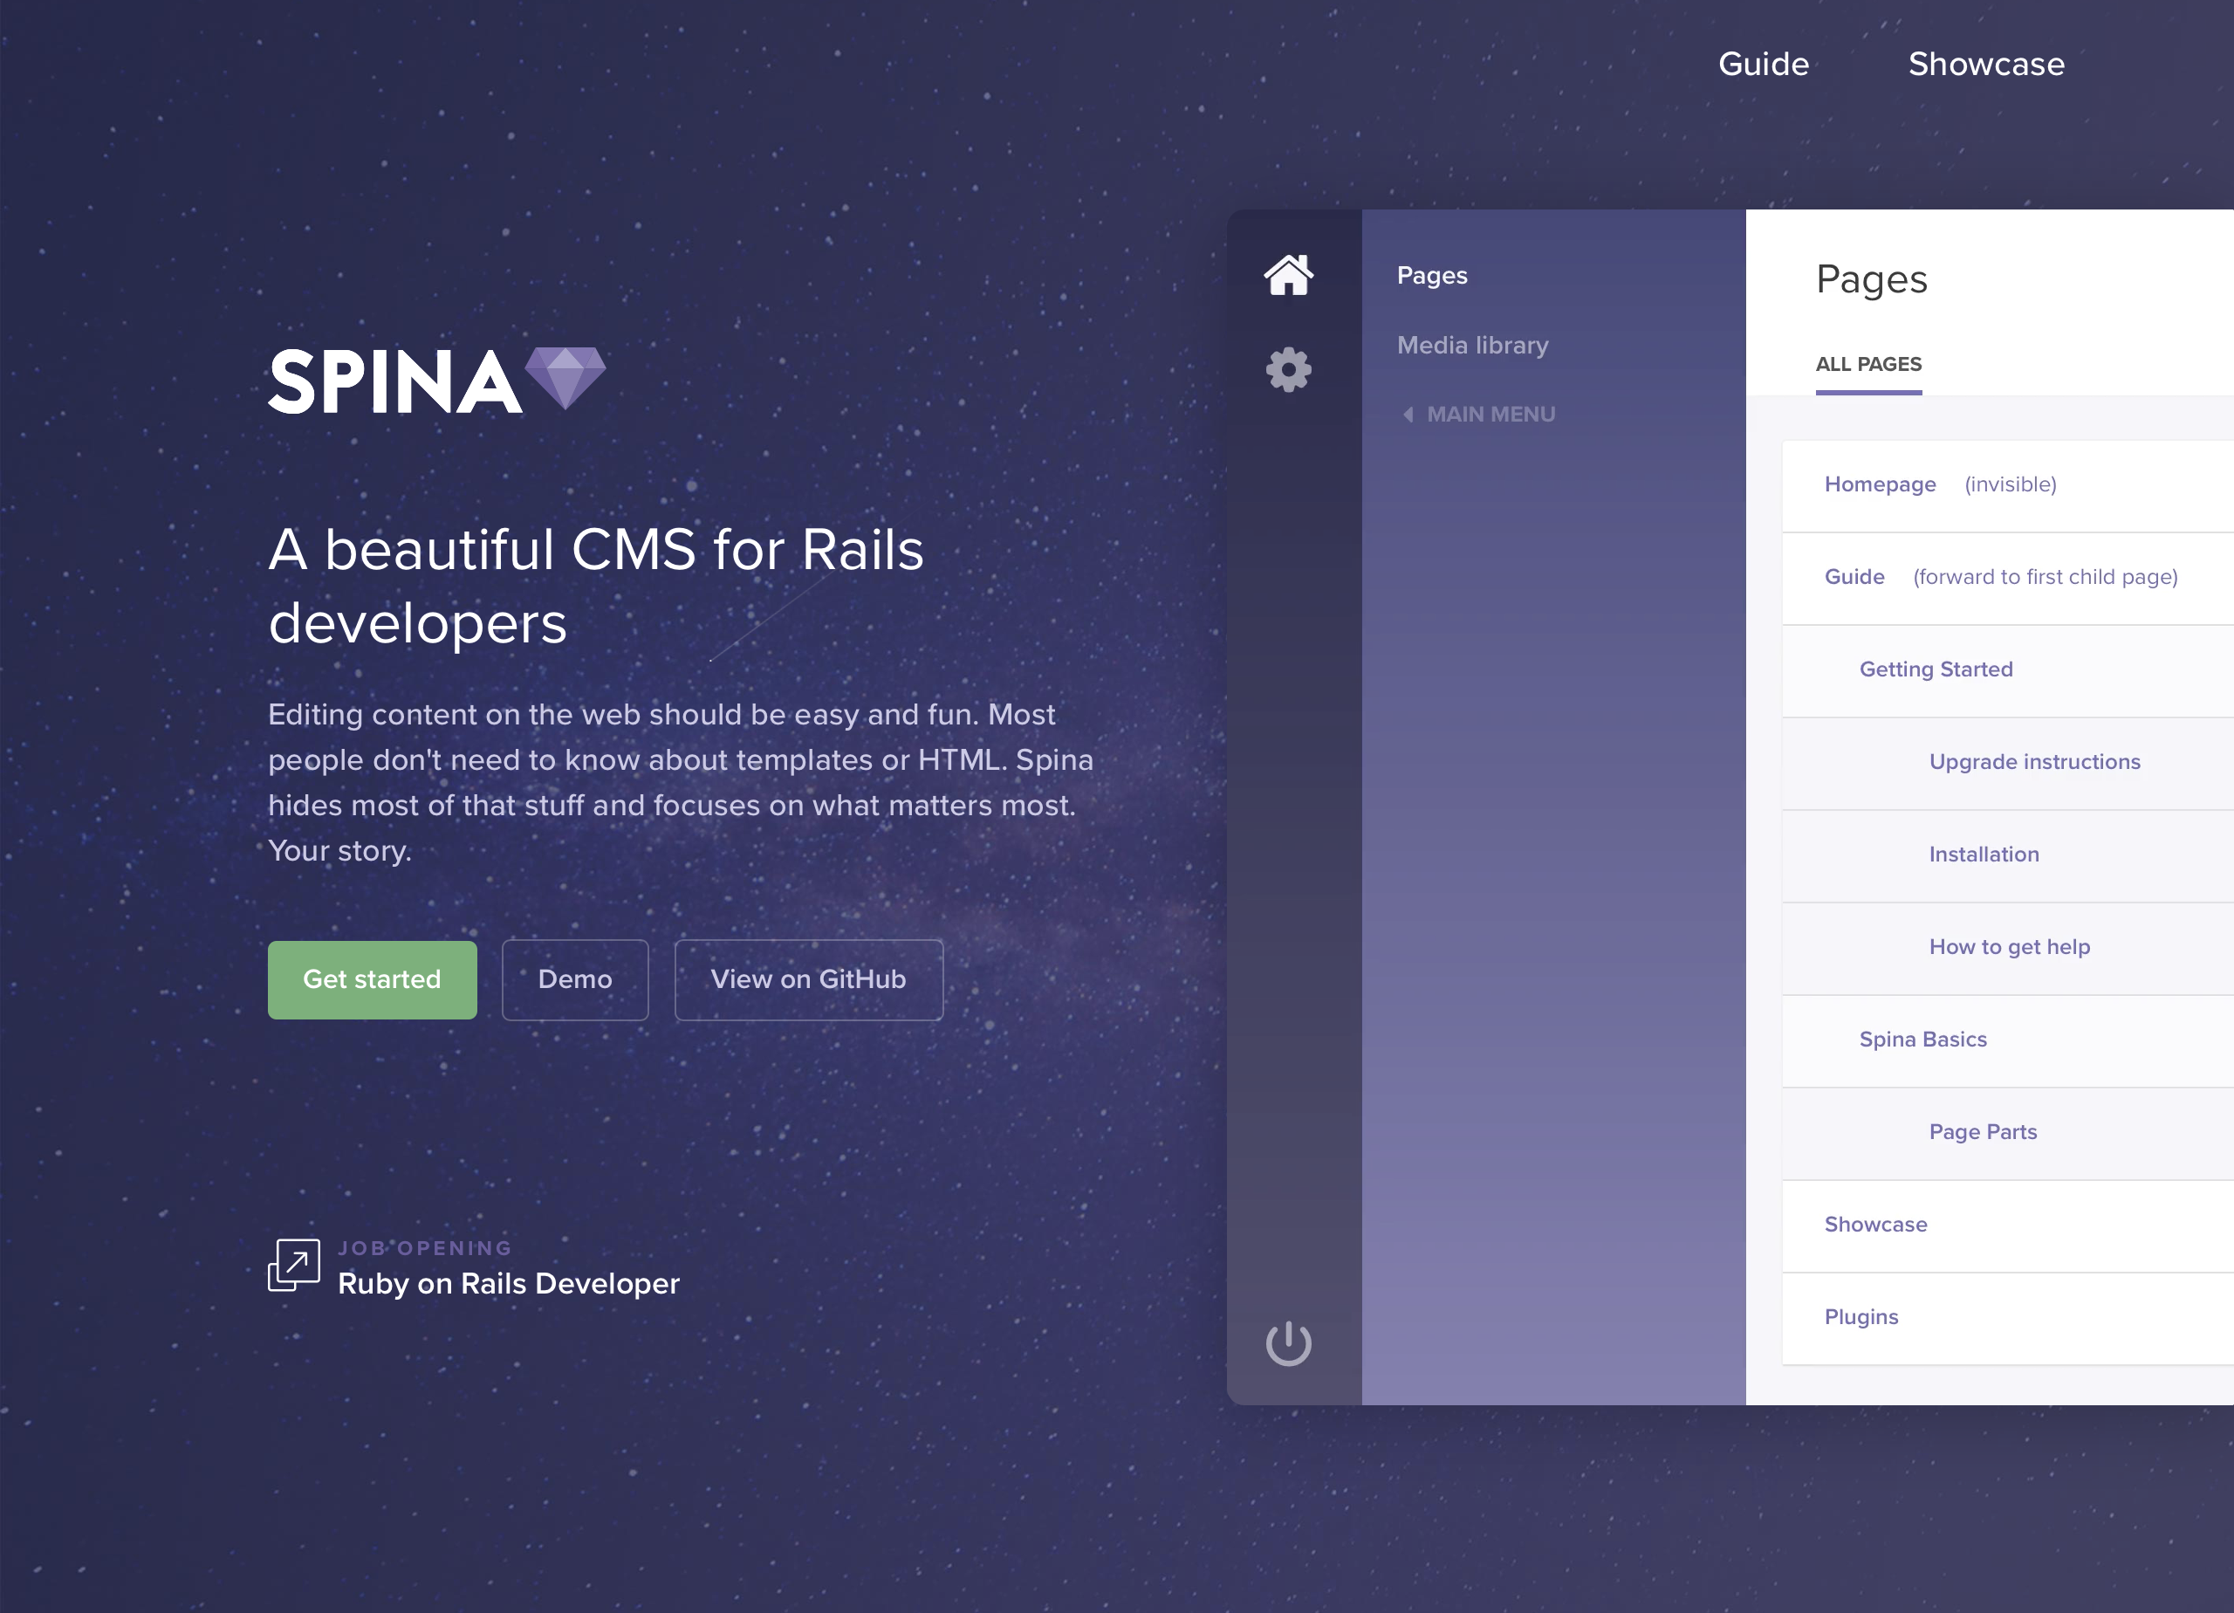Open View on GitHub
2234x1613 pixels.
[x=808, y=978]
